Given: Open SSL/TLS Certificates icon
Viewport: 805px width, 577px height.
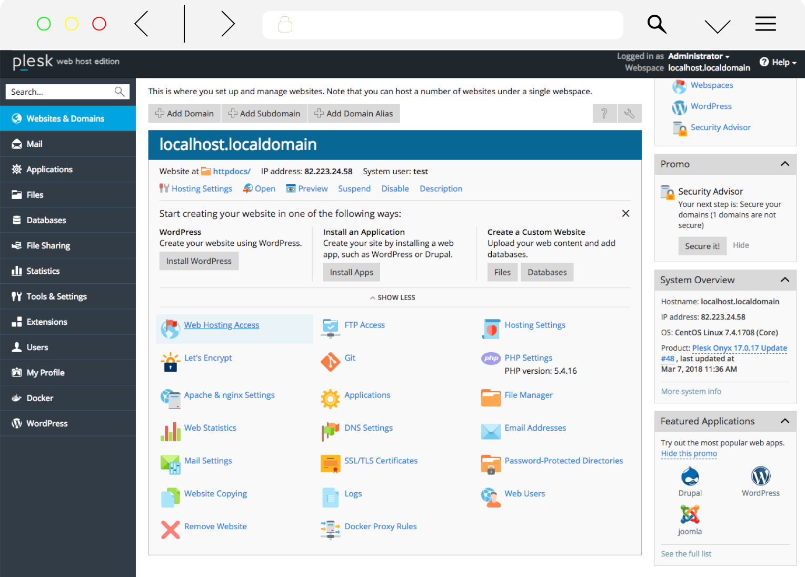Looking at the screenshot, I should pos(331,464).
